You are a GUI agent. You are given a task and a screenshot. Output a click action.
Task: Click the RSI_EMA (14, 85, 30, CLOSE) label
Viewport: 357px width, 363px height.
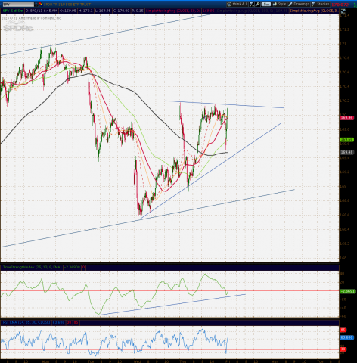click(26, 322)
